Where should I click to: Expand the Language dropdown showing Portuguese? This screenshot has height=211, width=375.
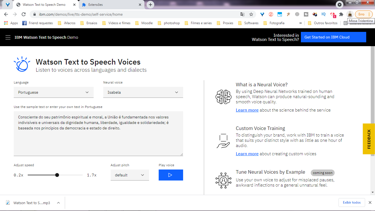54,92
